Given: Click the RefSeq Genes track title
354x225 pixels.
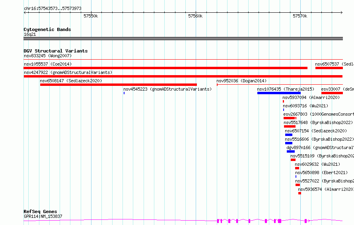Looking at the screenshot, I should (40, 211).
